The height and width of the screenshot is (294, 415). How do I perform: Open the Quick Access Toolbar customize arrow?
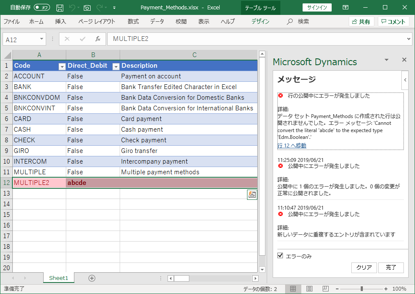pos(115,8)
